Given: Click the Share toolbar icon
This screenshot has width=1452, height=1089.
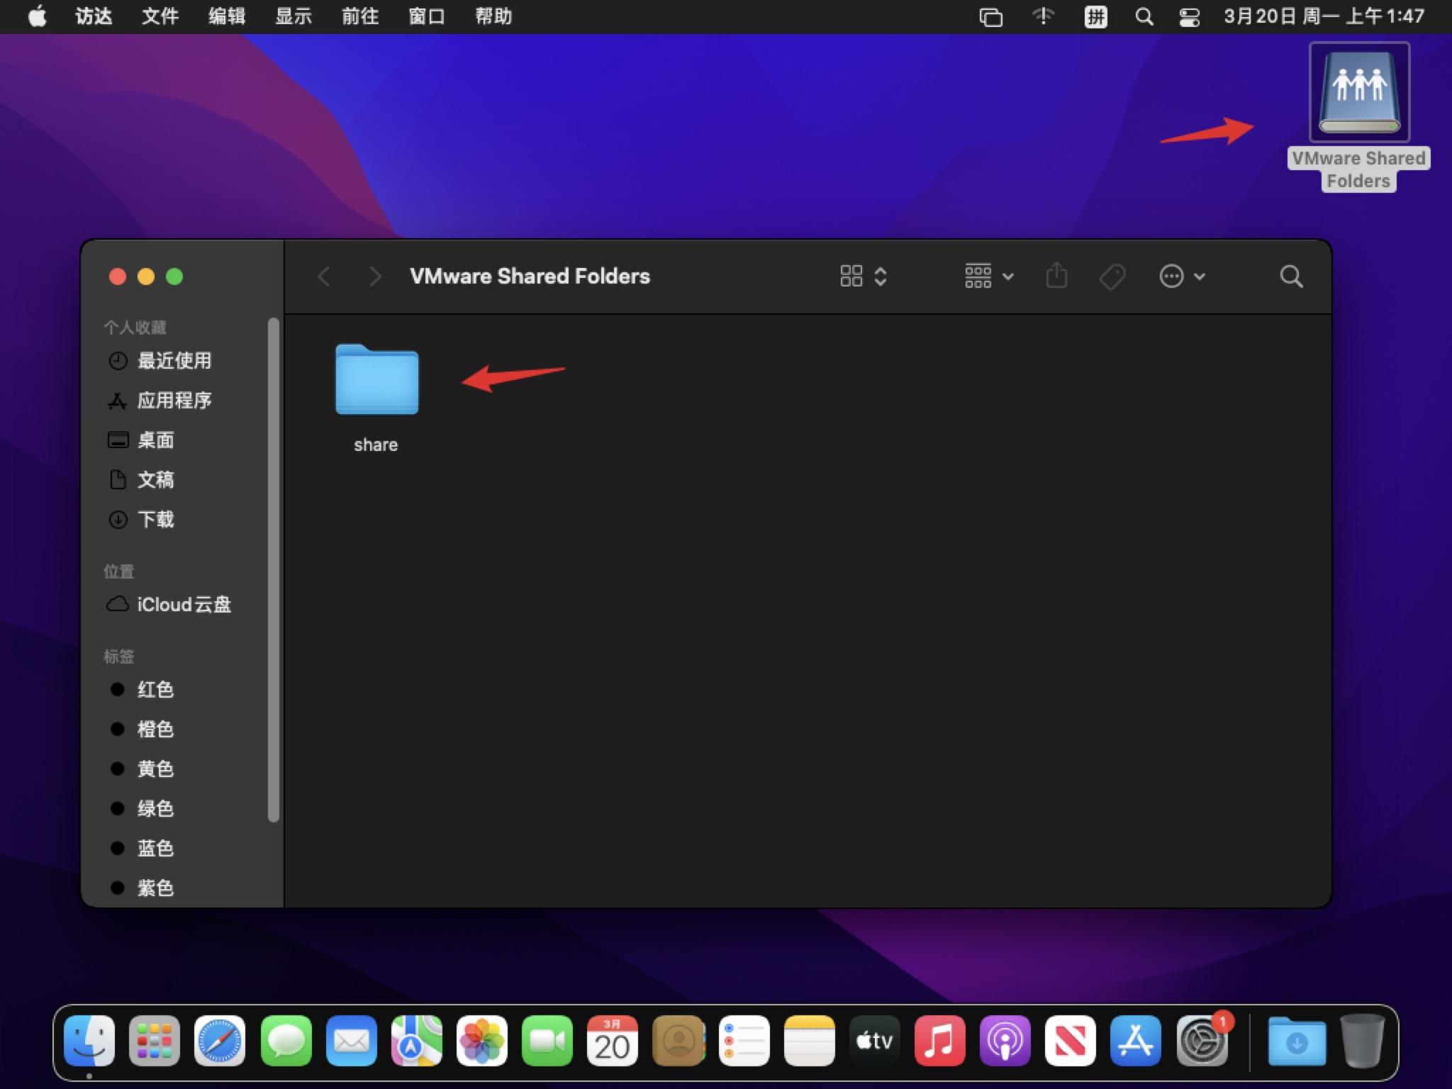Looking at the screenshot, I should click(x=1056, y=276).
